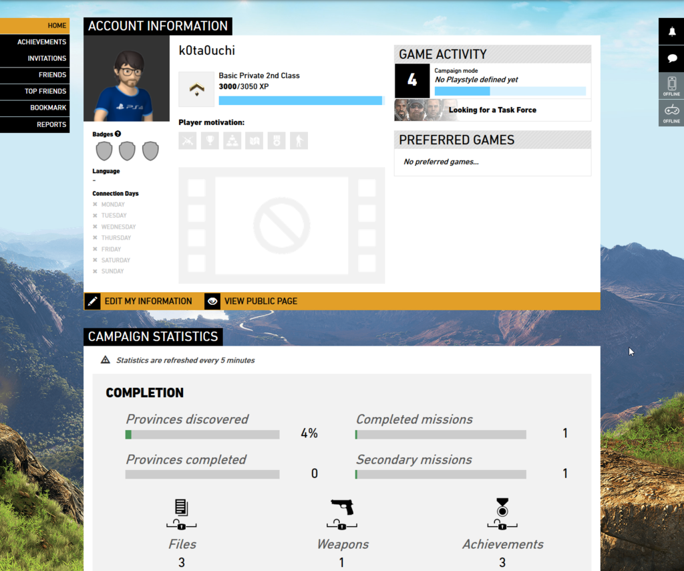
Task: Toggle Thursday connection day
Action: pos(112,238)
